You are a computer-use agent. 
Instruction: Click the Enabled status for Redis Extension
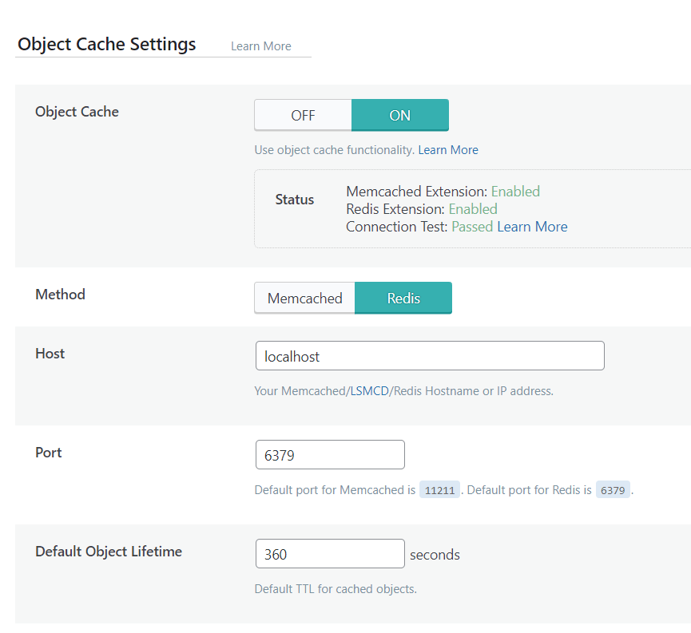[x=472, y=208]
